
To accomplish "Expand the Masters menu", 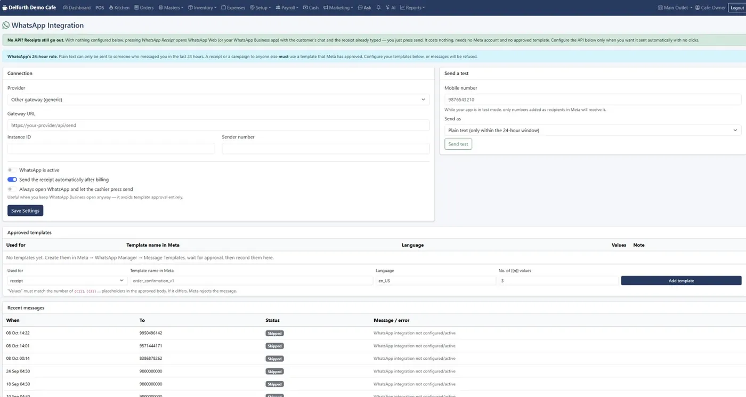I will 171,8.
